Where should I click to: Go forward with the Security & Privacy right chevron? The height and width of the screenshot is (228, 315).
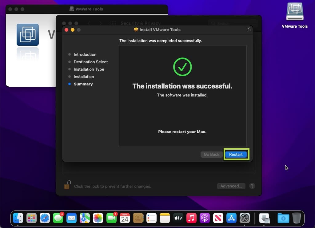point(101,23)
